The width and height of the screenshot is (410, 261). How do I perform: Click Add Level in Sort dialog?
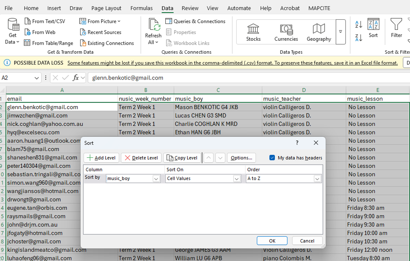101,158
